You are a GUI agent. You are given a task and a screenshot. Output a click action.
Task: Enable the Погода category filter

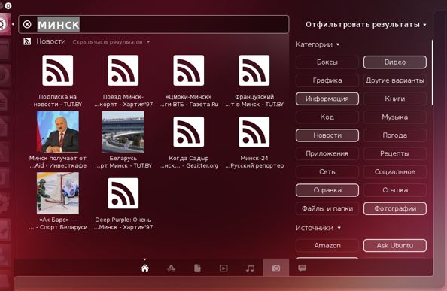(x=395, y=135)
